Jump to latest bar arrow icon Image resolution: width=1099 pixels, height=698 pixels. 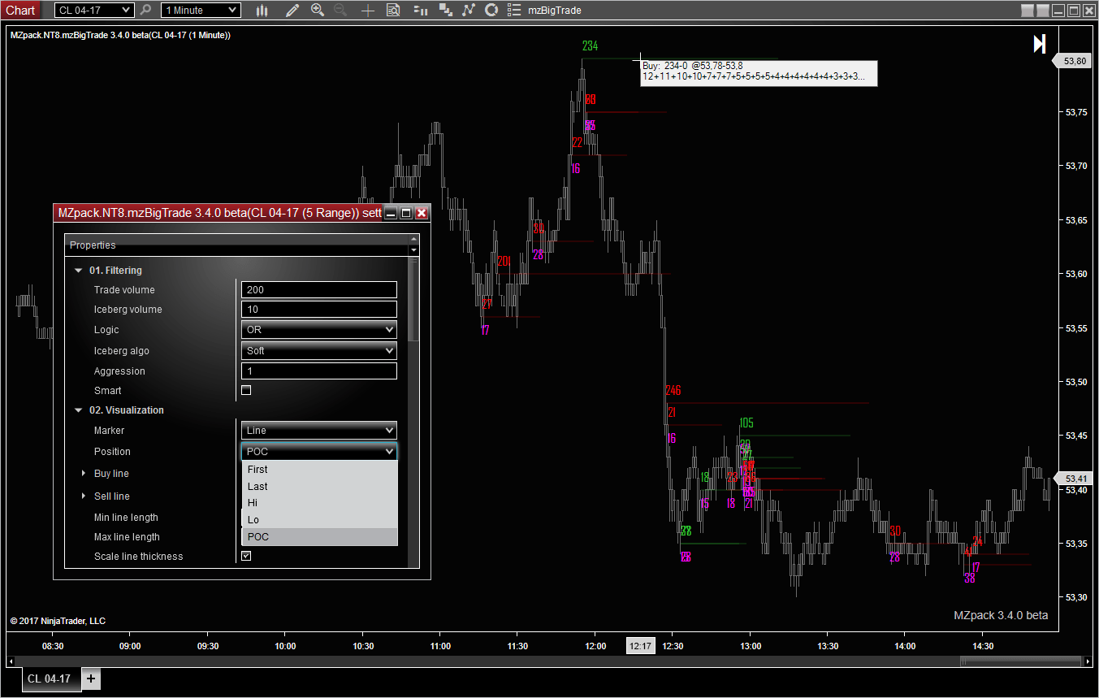tap(1039, 44)
